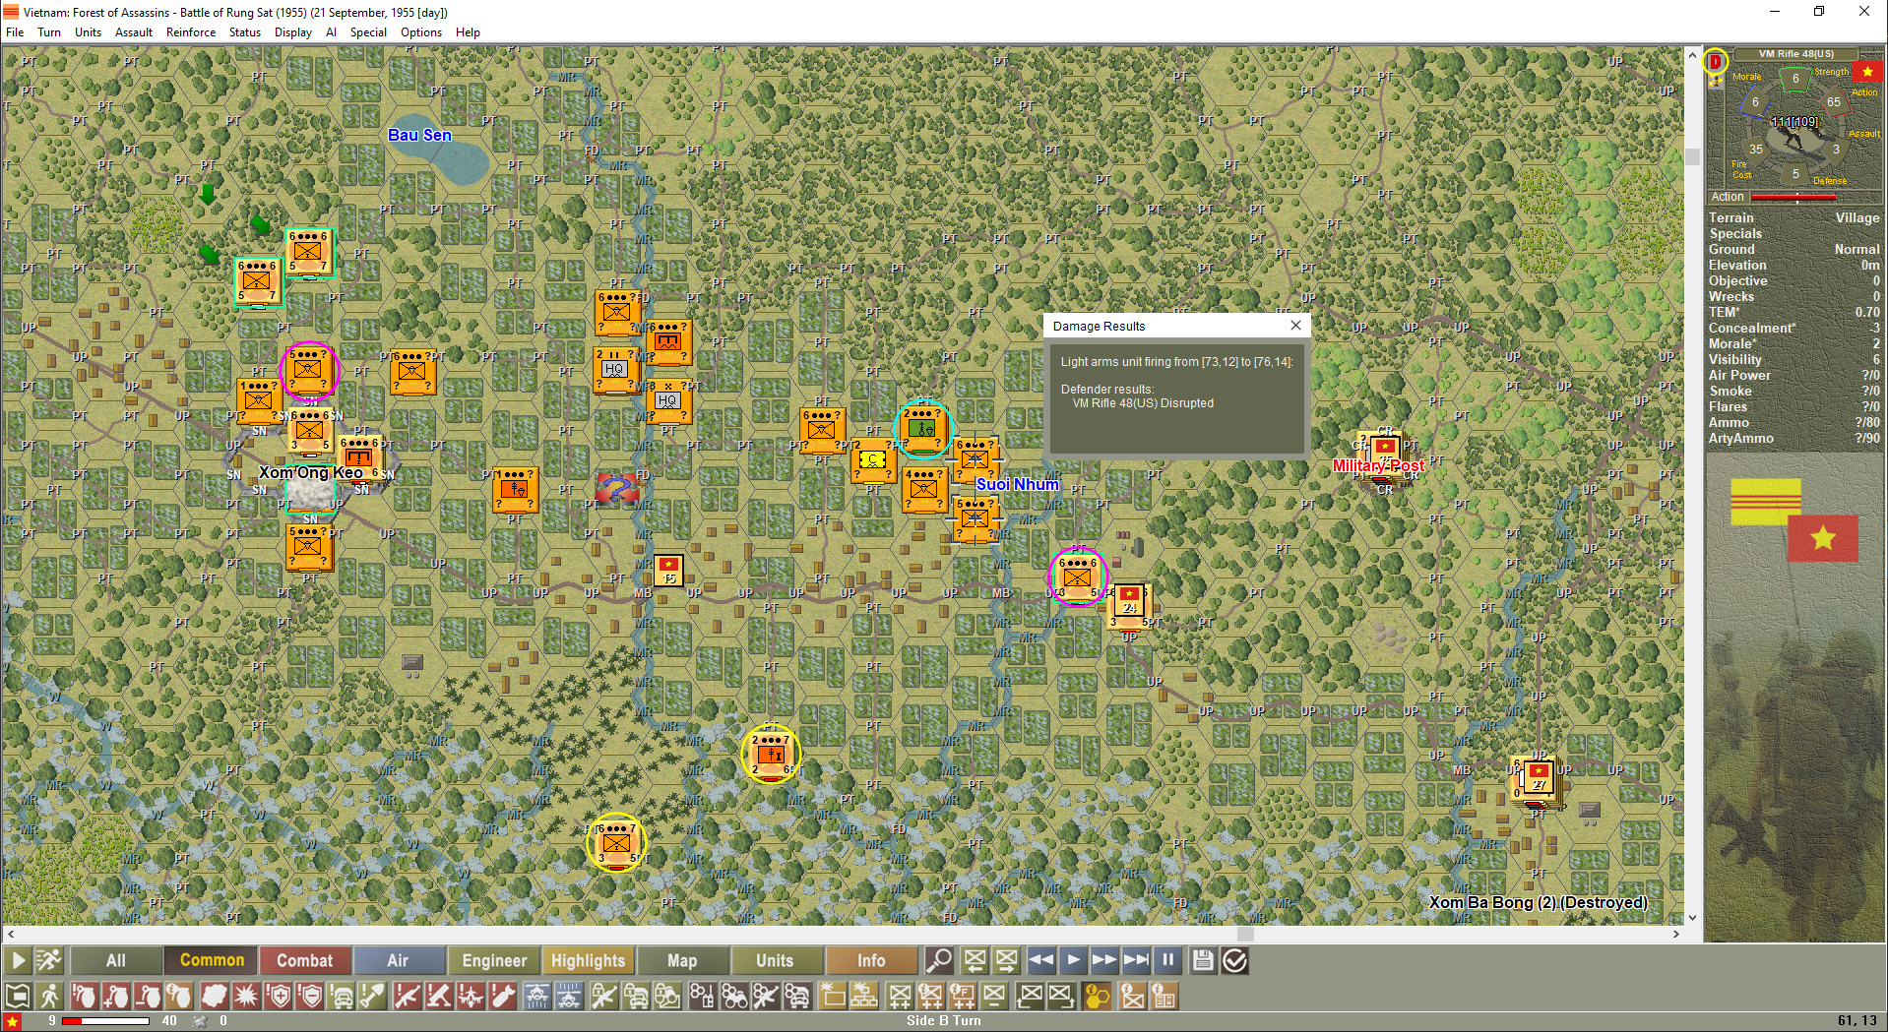Click the organization chart icon

point(864,997)
